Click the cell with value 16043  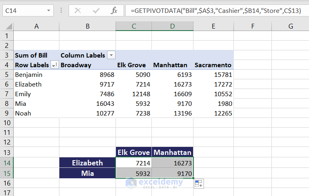point(87,103)
